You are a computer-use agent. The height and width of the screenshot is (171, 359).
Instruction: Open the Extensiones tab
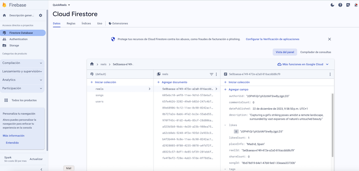pos(118,23)
